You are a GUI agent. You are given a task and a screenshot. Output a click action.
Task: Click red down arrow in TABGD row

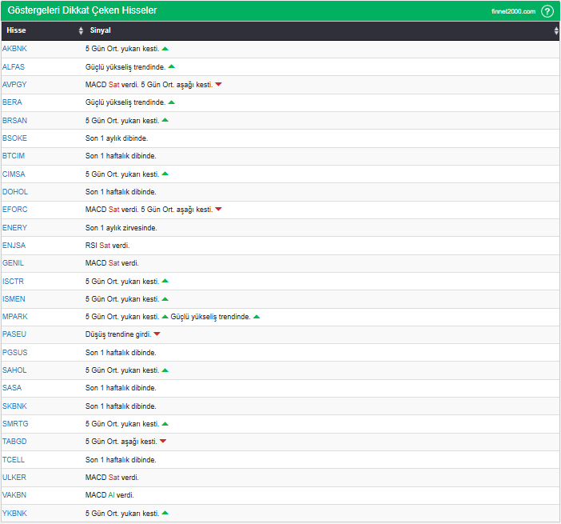pyautogui.click(x=163, y=442)
